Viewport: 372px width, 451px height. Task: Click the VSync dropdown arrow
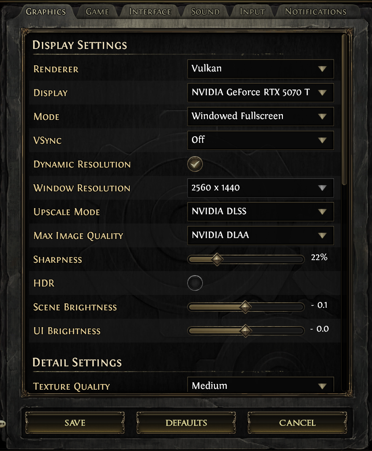click(322, 140)
